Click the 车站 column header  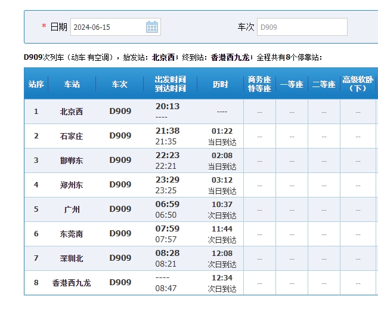coord(72,84)
